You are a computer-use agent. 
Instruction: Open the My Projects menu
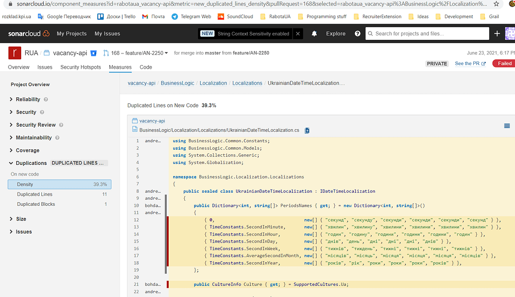[x=71, y=34]
